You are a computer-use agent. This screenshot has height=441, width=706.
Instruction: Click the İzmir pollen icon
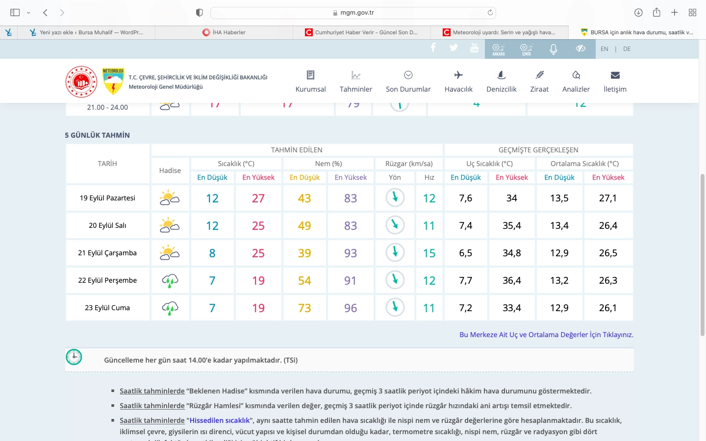pyautogui.click(x=526, y=49)
